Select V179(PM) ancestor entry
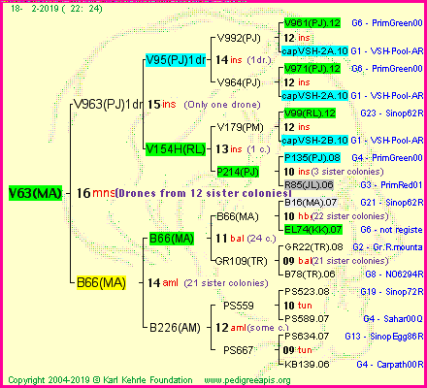The width and height of the screenshot is (427, 388). (x=241, y=127)
